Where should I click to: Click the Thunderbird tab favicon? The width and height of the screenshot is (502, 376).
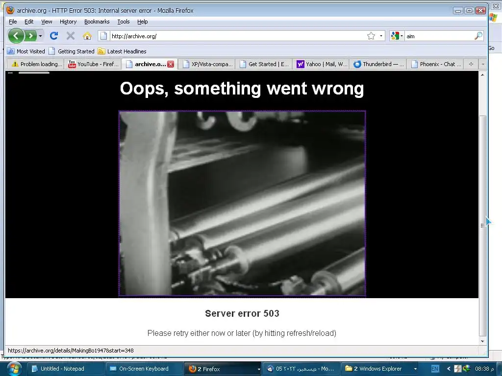click(x=357, y=64)
